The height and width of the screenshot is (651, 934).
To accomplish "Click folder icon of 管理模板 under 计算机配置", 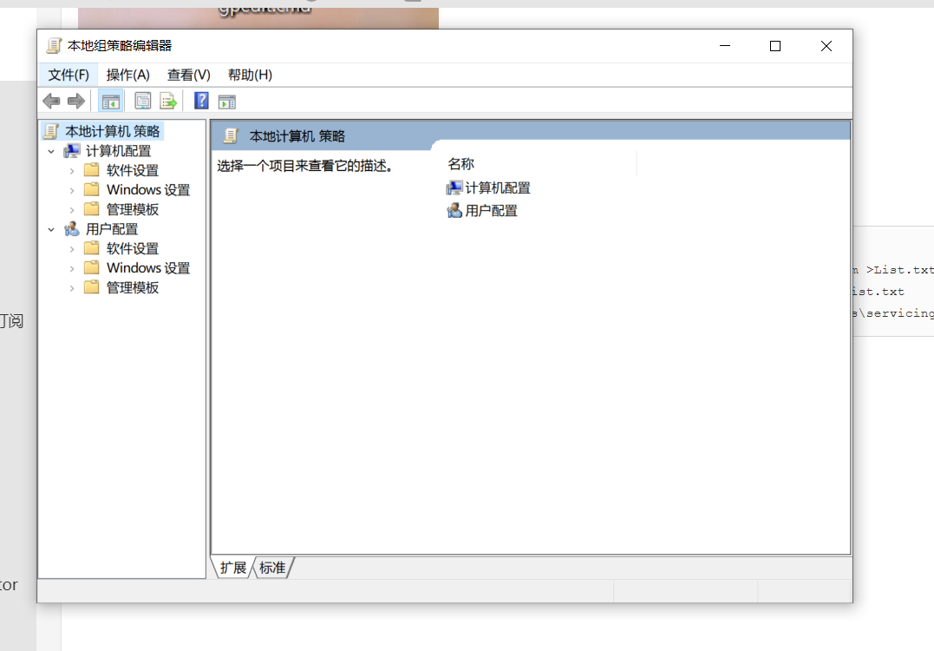I will [92, 209].
